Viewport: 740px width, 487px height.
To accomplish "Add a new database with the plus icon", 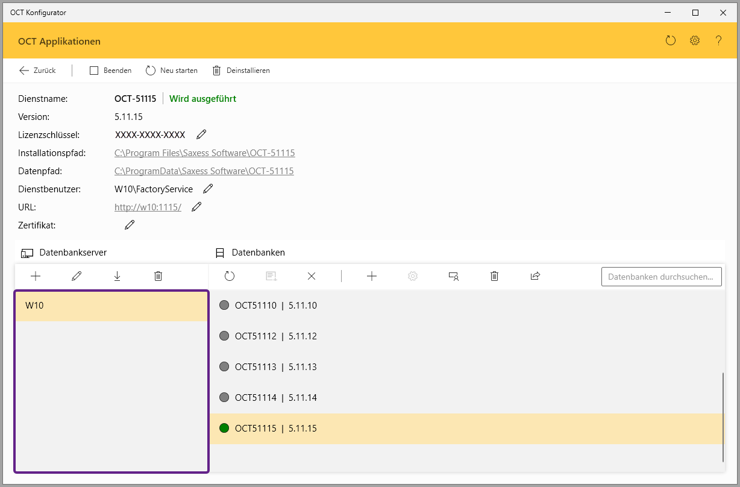I will tap(372, 276).
